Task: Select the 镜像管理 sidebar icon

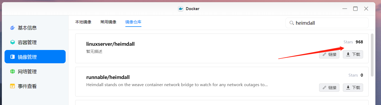Action: coord(13,57)
